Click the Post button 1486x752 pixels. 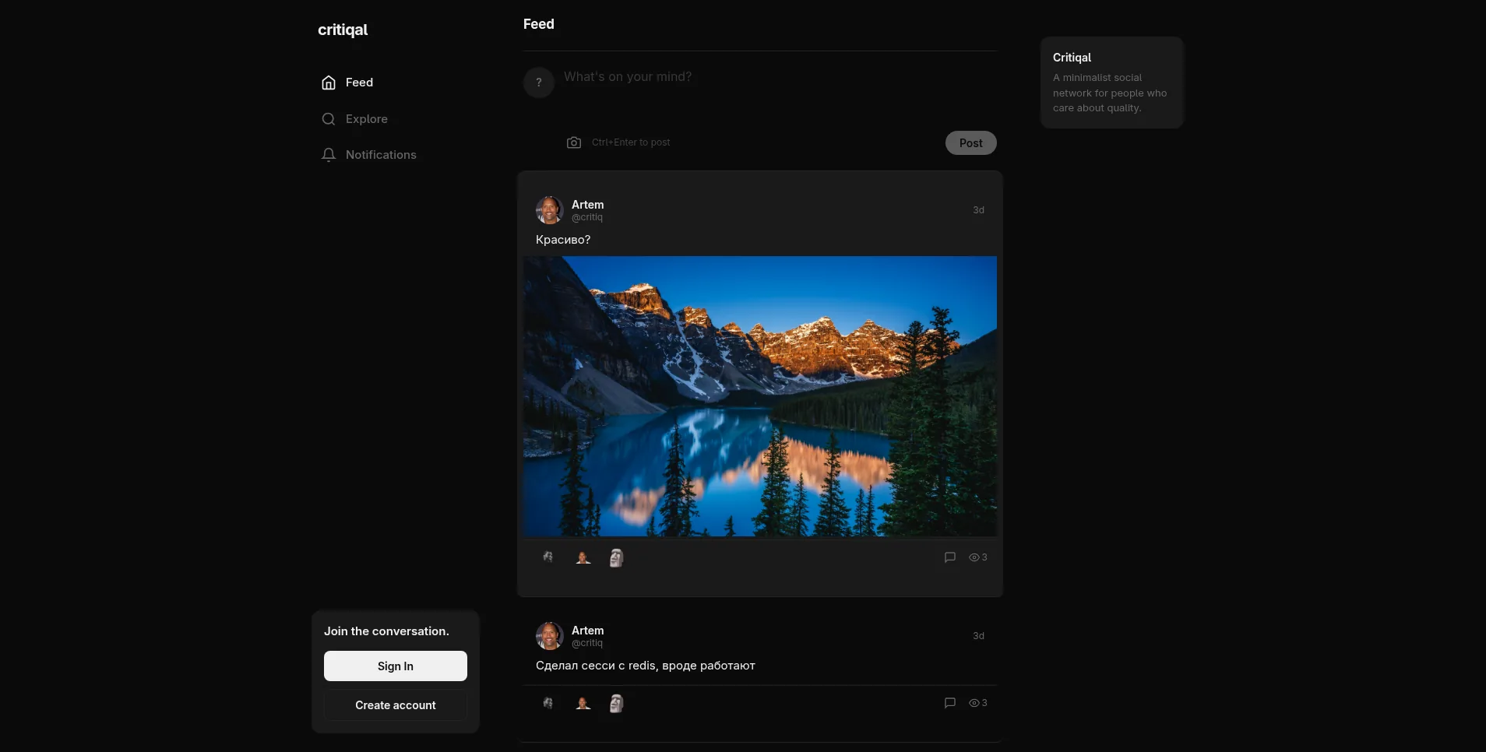pos(970,143)
